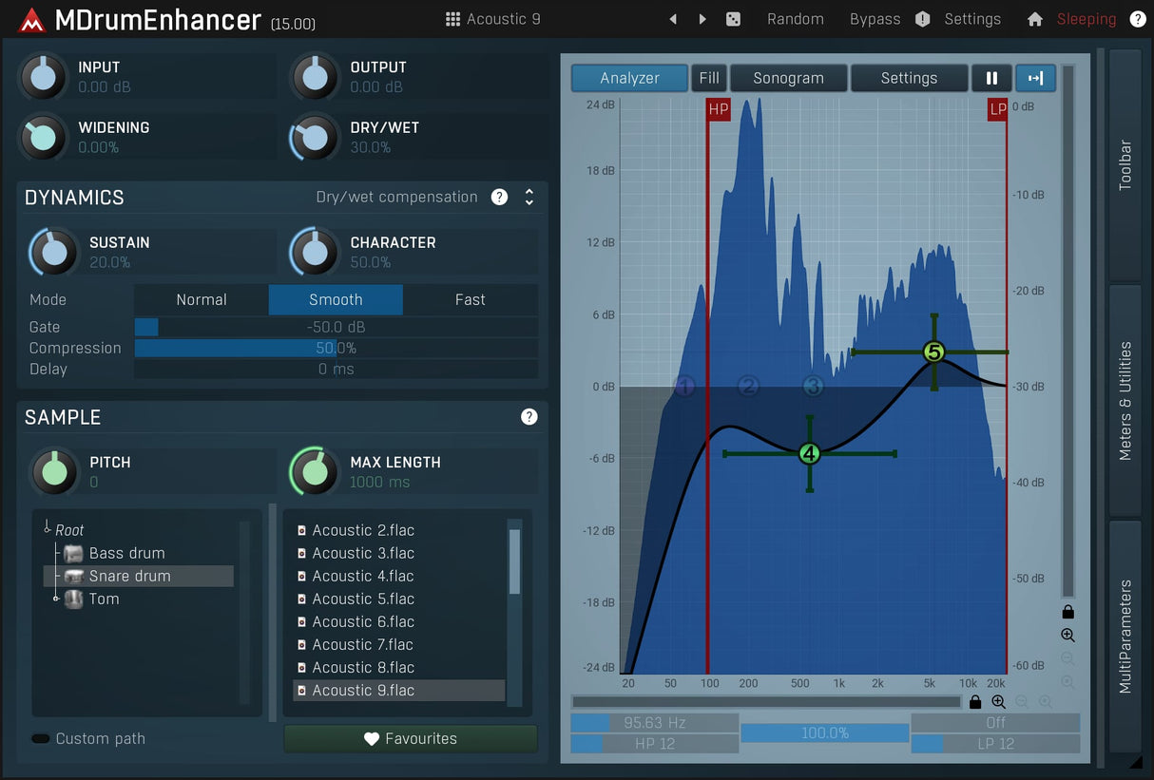Screen dimensions: 1154x780
Task: Go to previous preset arrow
Action: [673, 19]
